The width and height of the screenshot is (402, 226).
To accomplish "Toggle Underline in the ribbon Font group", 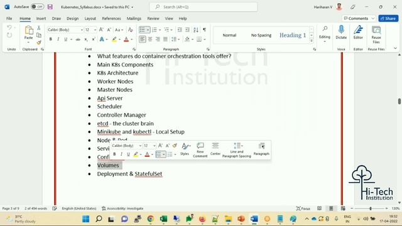I will click(x=65, y=39).
